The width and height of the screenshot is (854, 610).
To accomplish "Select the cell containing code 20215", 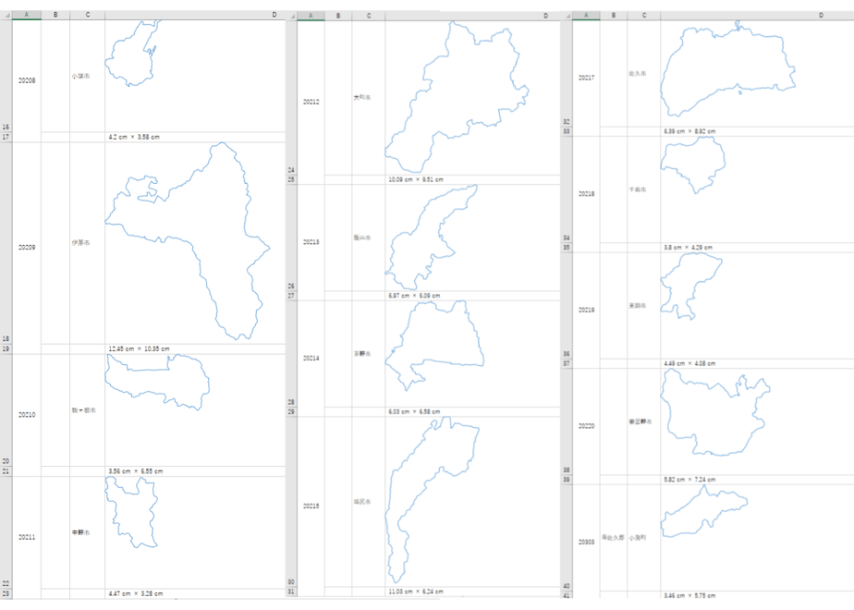I will pos(311,506).
